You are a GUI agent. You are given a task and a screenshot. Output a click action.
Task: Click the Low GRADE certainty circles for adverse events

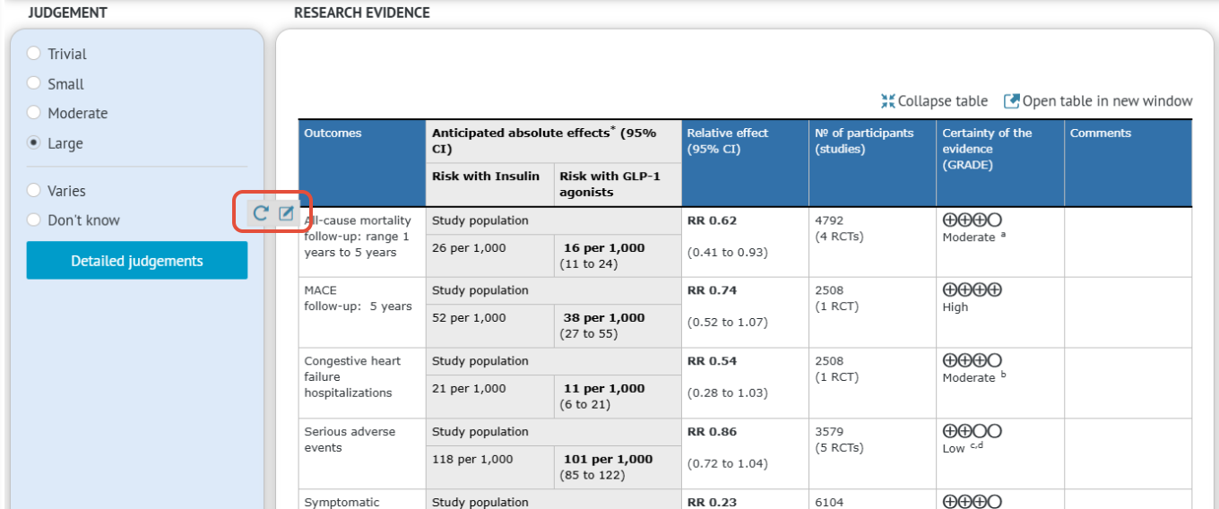pos(973,431)
